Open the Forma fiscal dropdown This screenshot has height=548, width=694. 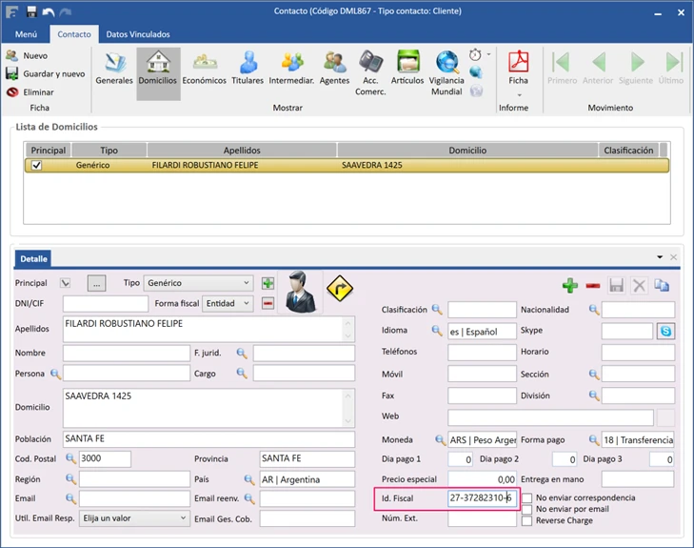pyautogui.click(x=247, y=304)
